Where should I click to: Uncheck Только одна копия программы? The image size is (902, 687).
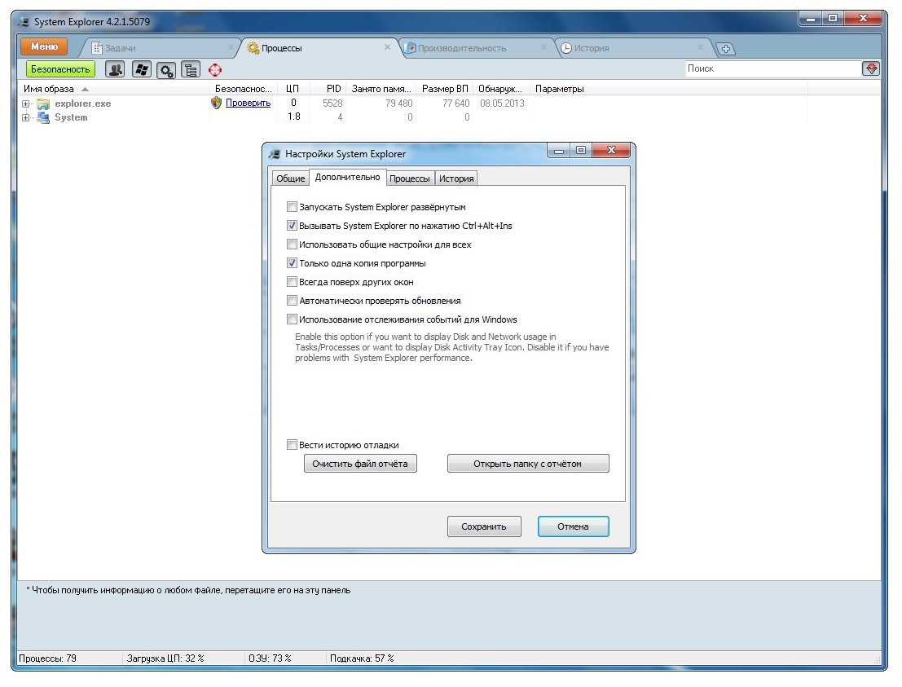293,263
